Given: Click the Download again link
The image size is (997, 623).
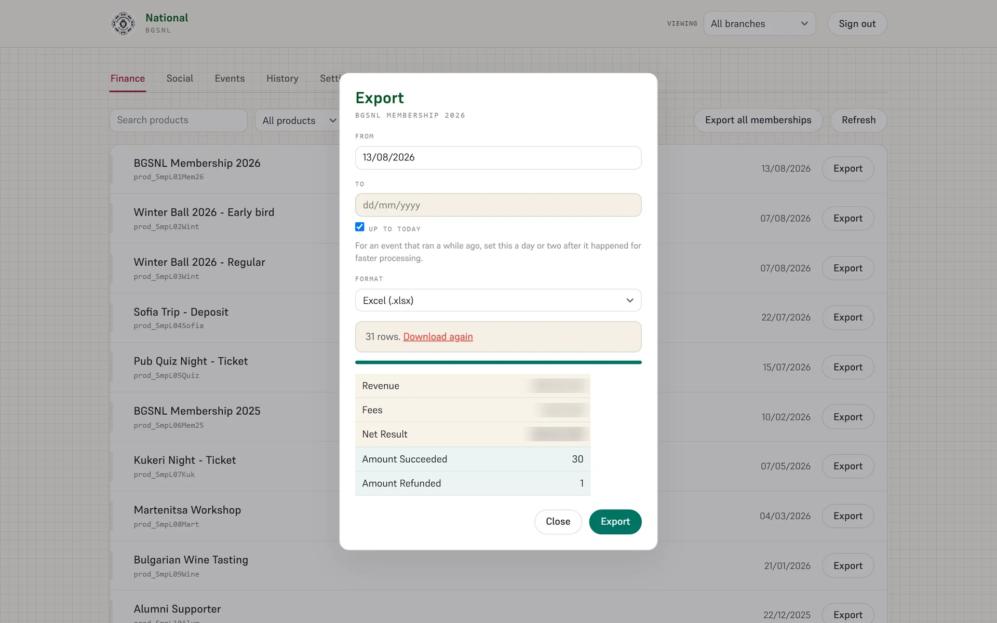Looking at the screenshot, I should point(438,336).
